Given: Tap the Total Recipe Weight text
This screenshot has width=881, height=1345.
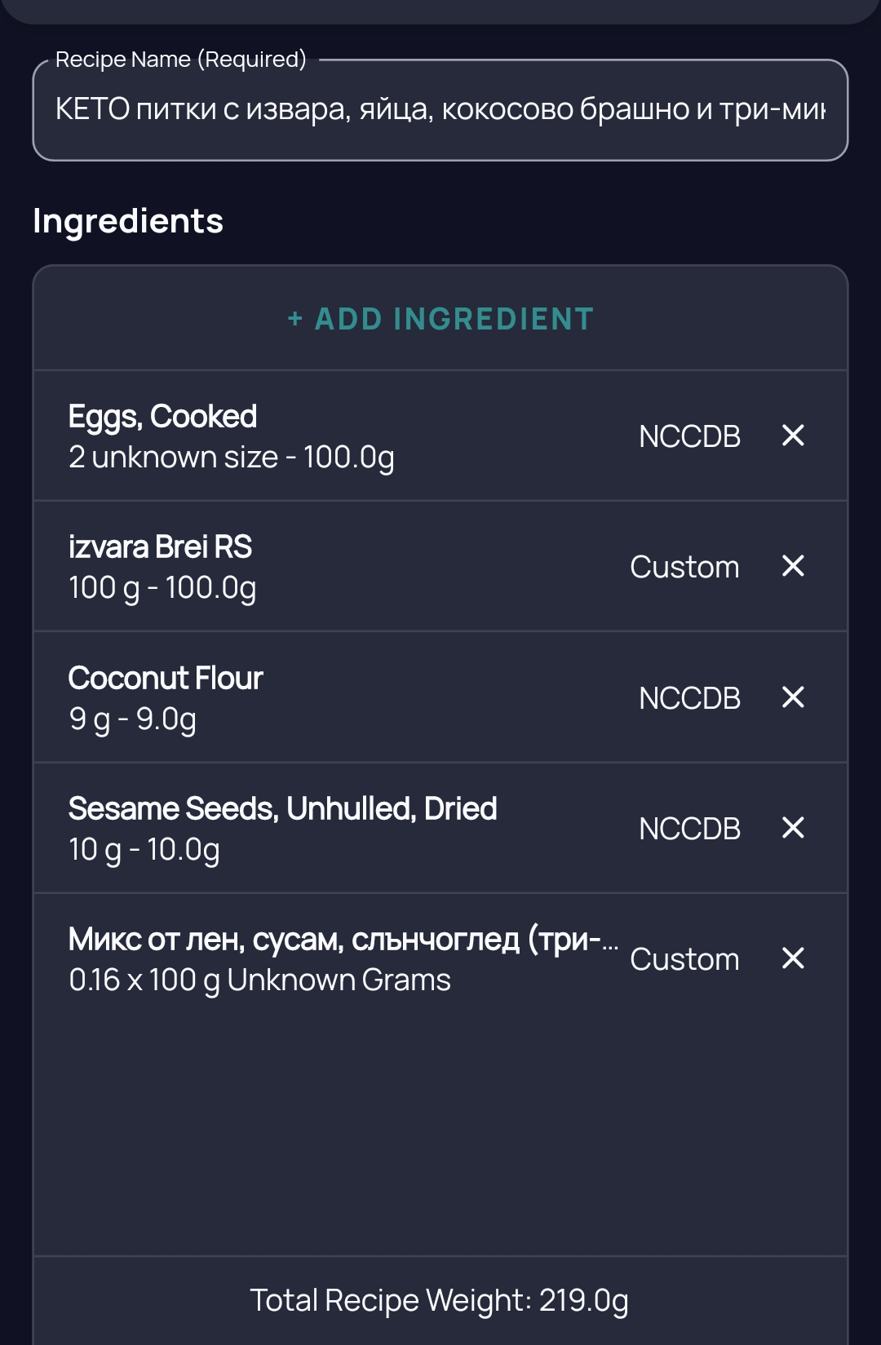Looking at the screenshot, I should point(440,1300).
